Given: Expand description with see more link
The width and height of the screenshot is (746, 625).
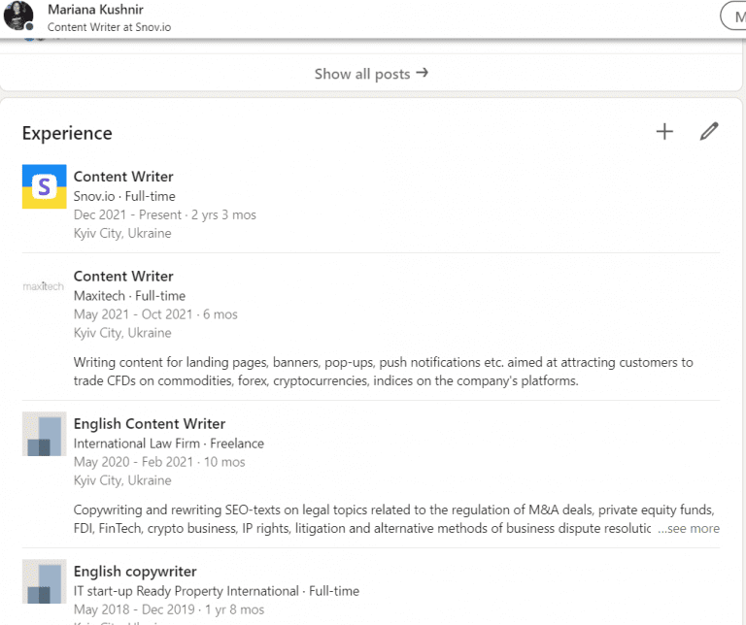Looking at the screenshot, I should (x=689, y=529).
